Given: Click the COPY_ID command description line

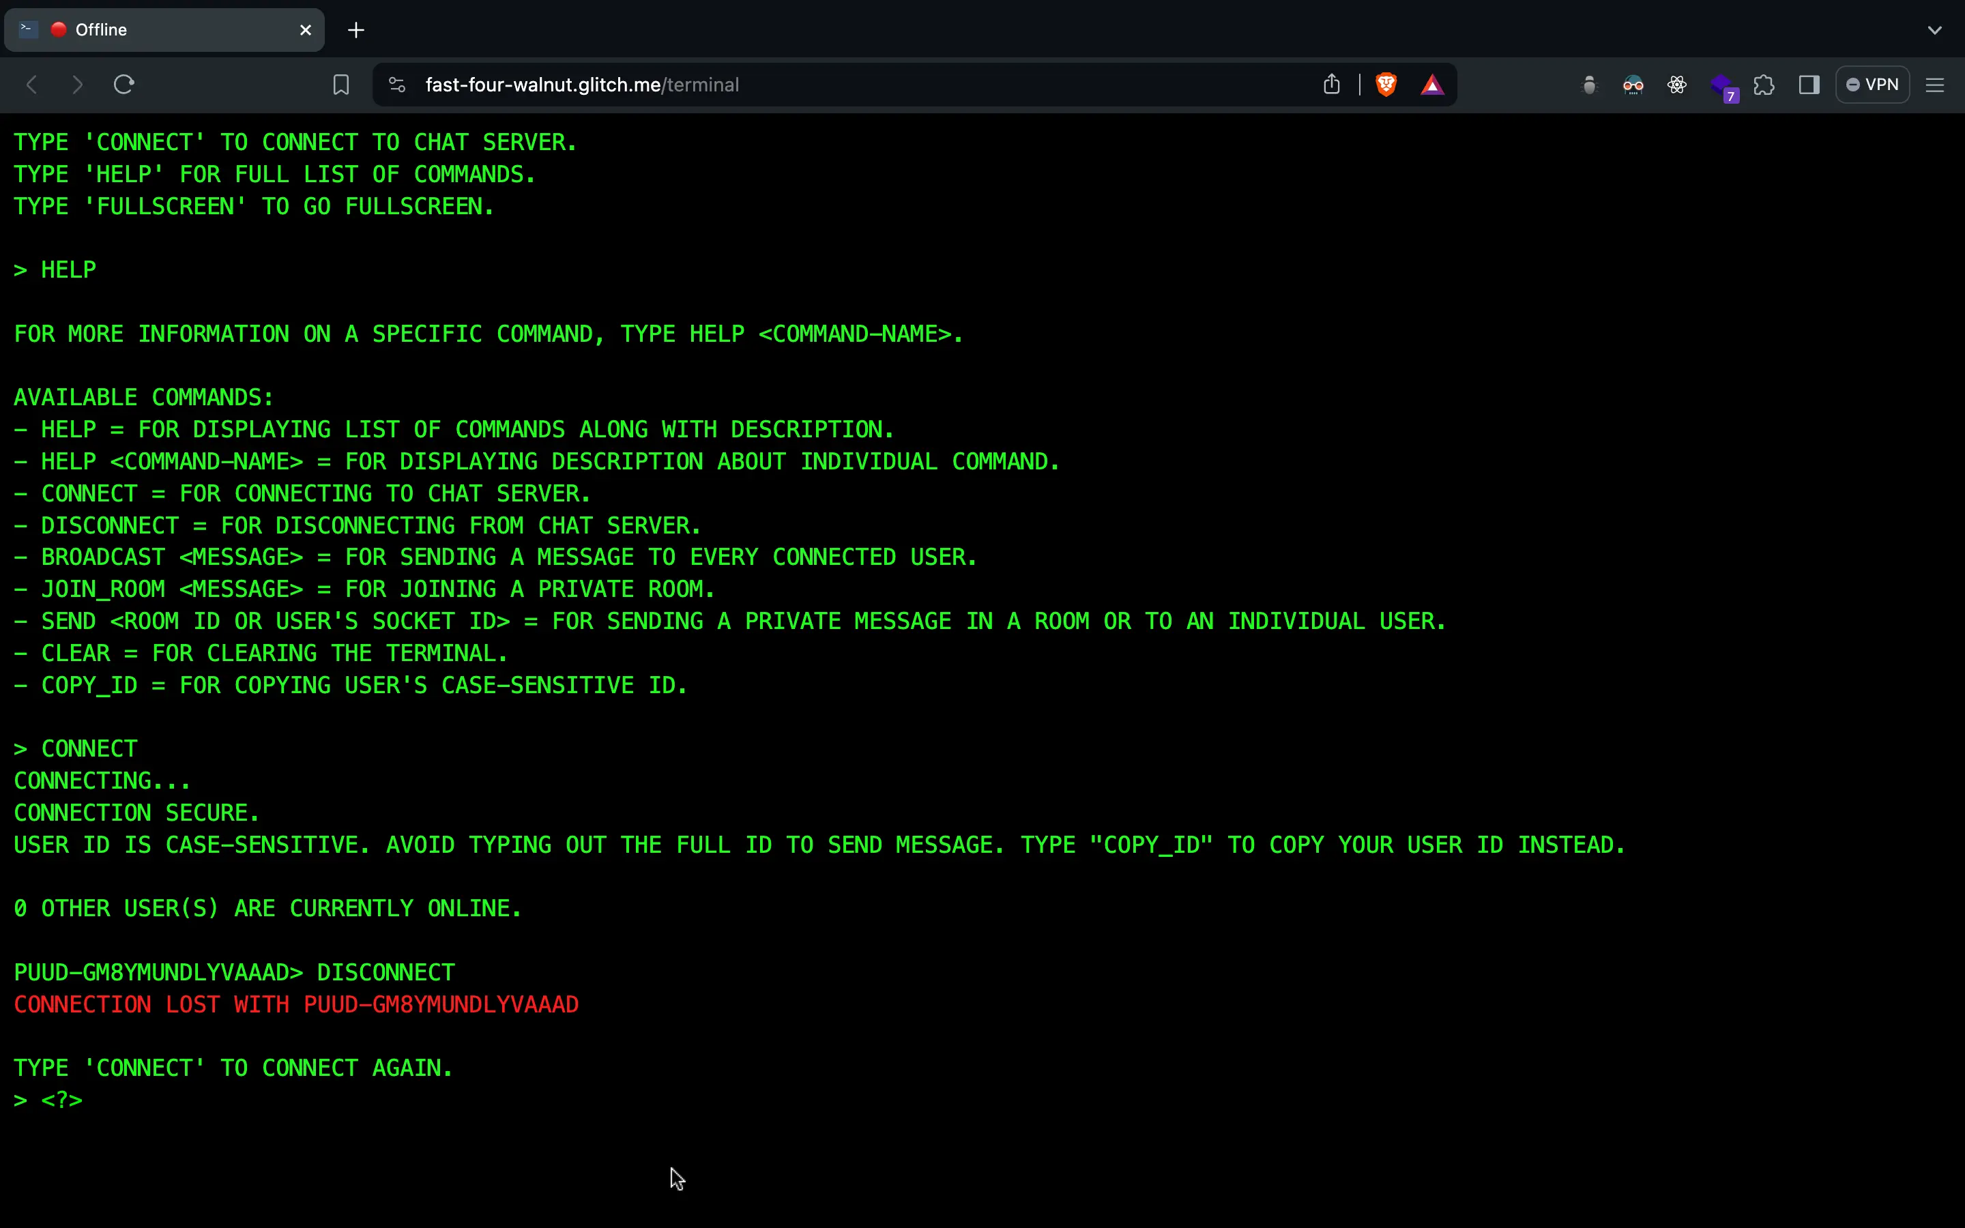Looking at the screenshot, I should (351, 686).
